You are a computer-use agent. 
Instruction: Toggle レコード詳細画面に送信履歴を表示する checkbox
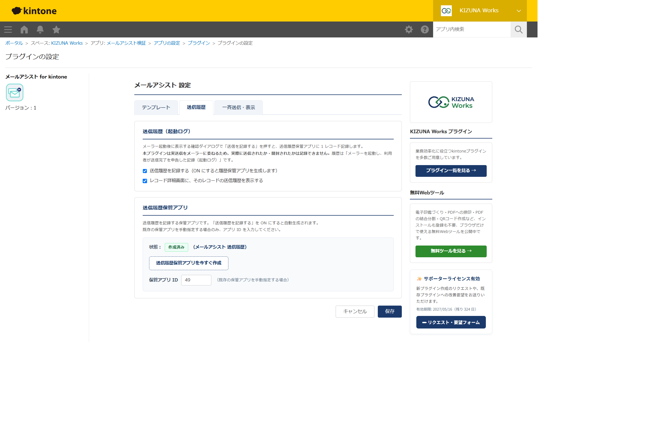(145, 181)
